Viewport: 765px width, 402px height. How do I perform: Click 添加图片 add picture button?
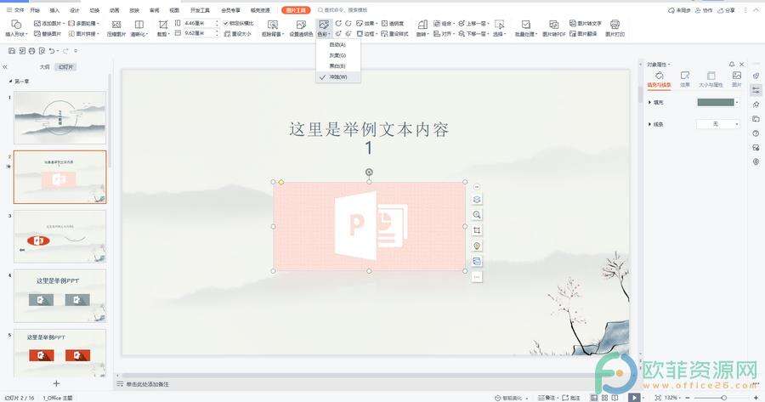click(x=48, y=24)
